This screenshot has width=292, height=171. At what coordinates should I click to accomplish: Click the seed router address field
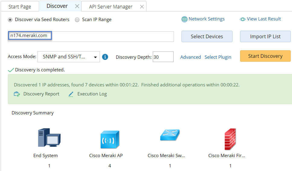point(91,36)
